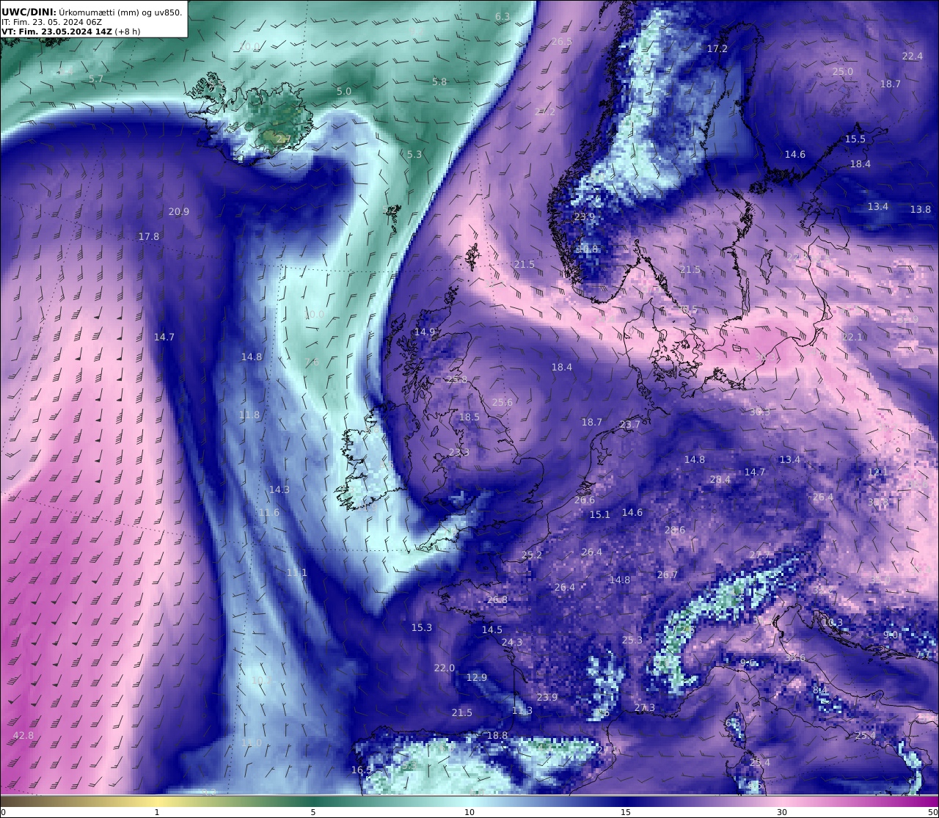Click the 24.3 value on the map
This screenshot has width=939, height=818.
512,642
